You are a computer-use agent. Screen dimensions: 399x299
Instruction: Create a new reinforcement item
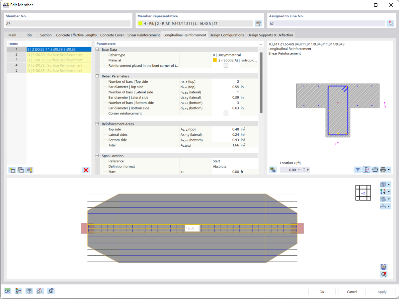coord(12,170)
